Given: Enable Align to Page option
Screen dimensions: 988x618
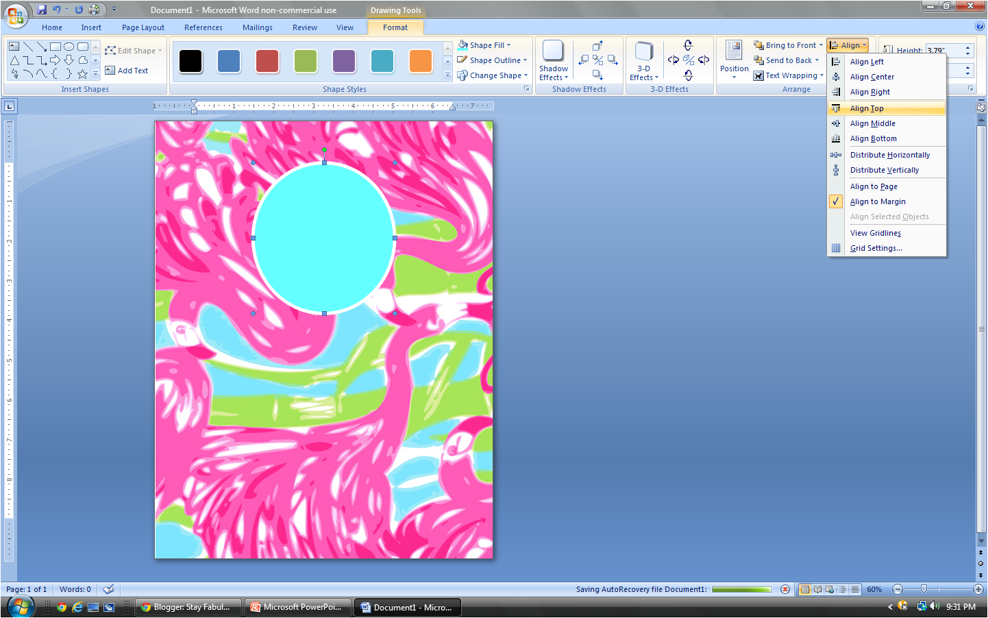Looking at the screenshot, I should (887, 186).
